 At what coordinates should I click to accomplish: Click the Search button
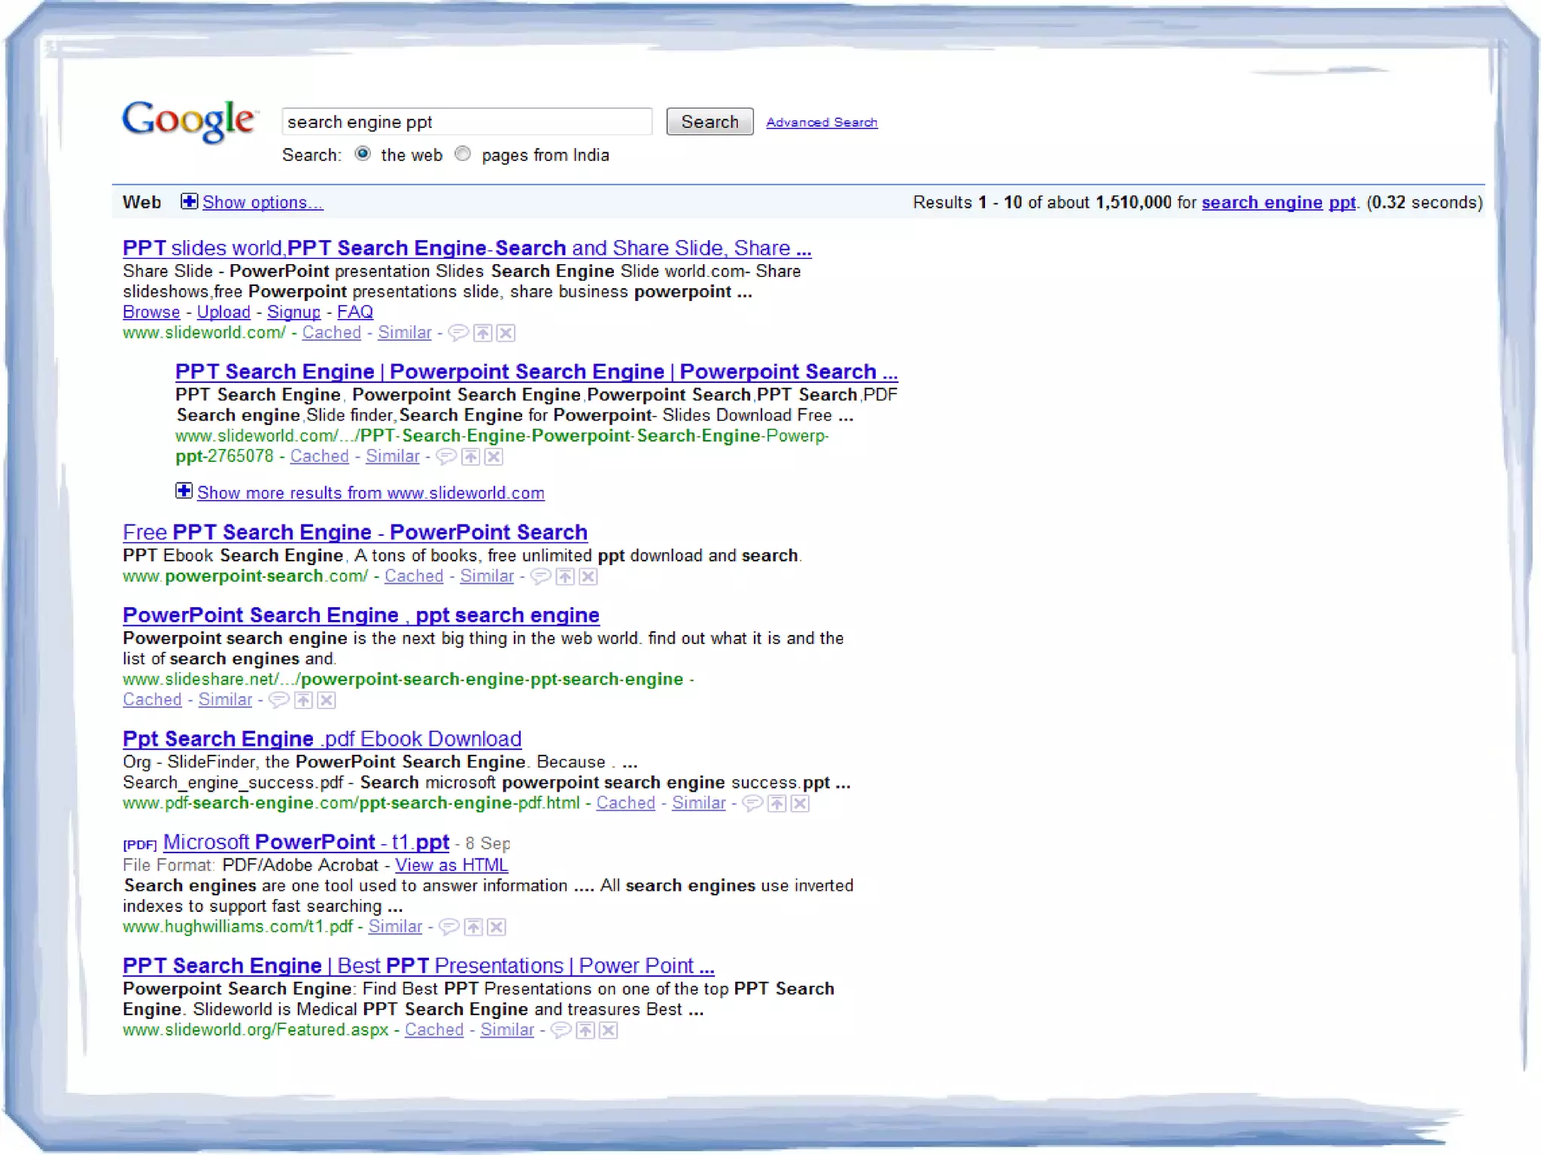coord(710,122)
